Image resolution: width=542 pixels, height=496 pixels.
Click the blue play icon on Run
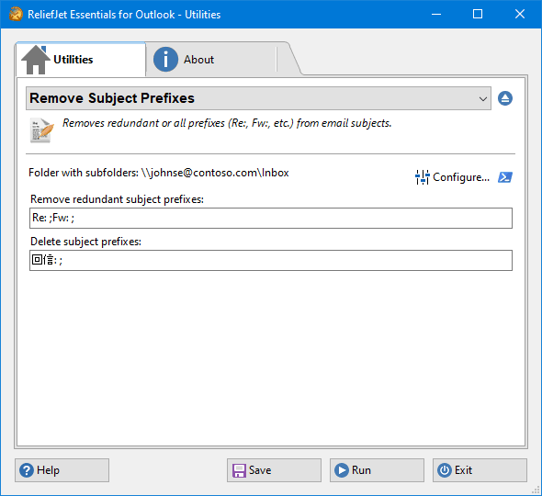(x=342, y=470)
